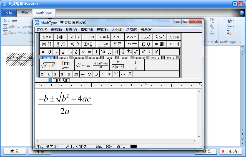Viewport: 246px width, 157px height.
Task: Open the arrow symbols palette
Action: click(x=103, y=37)
